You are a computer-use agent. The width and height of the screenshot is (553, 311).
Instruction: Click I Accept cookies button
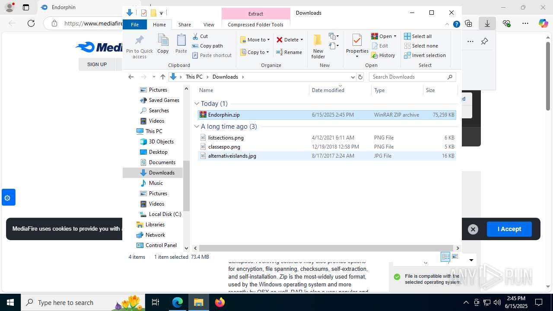pos(509,229)
